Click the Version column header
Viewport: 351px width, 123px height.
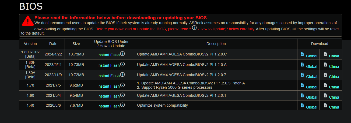30,44
